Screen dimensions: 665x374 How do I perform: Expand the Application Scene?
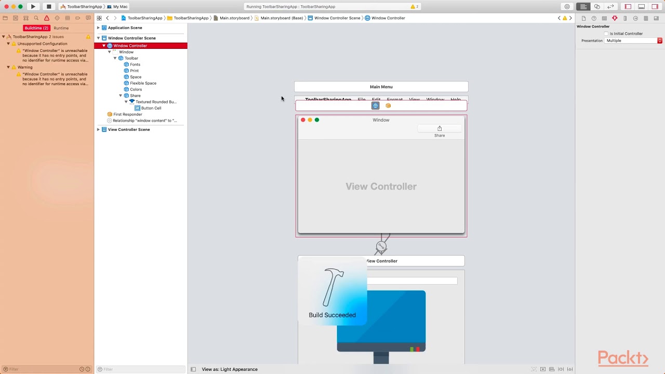(x=98, y=28)
